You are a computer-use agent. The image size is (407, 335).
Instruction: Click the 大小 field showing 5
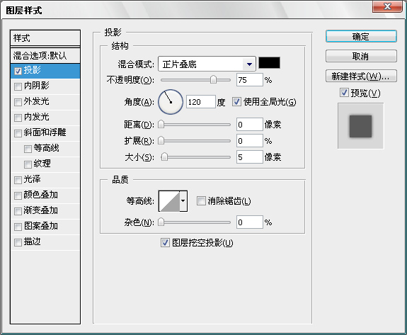[x=250, y=157]
